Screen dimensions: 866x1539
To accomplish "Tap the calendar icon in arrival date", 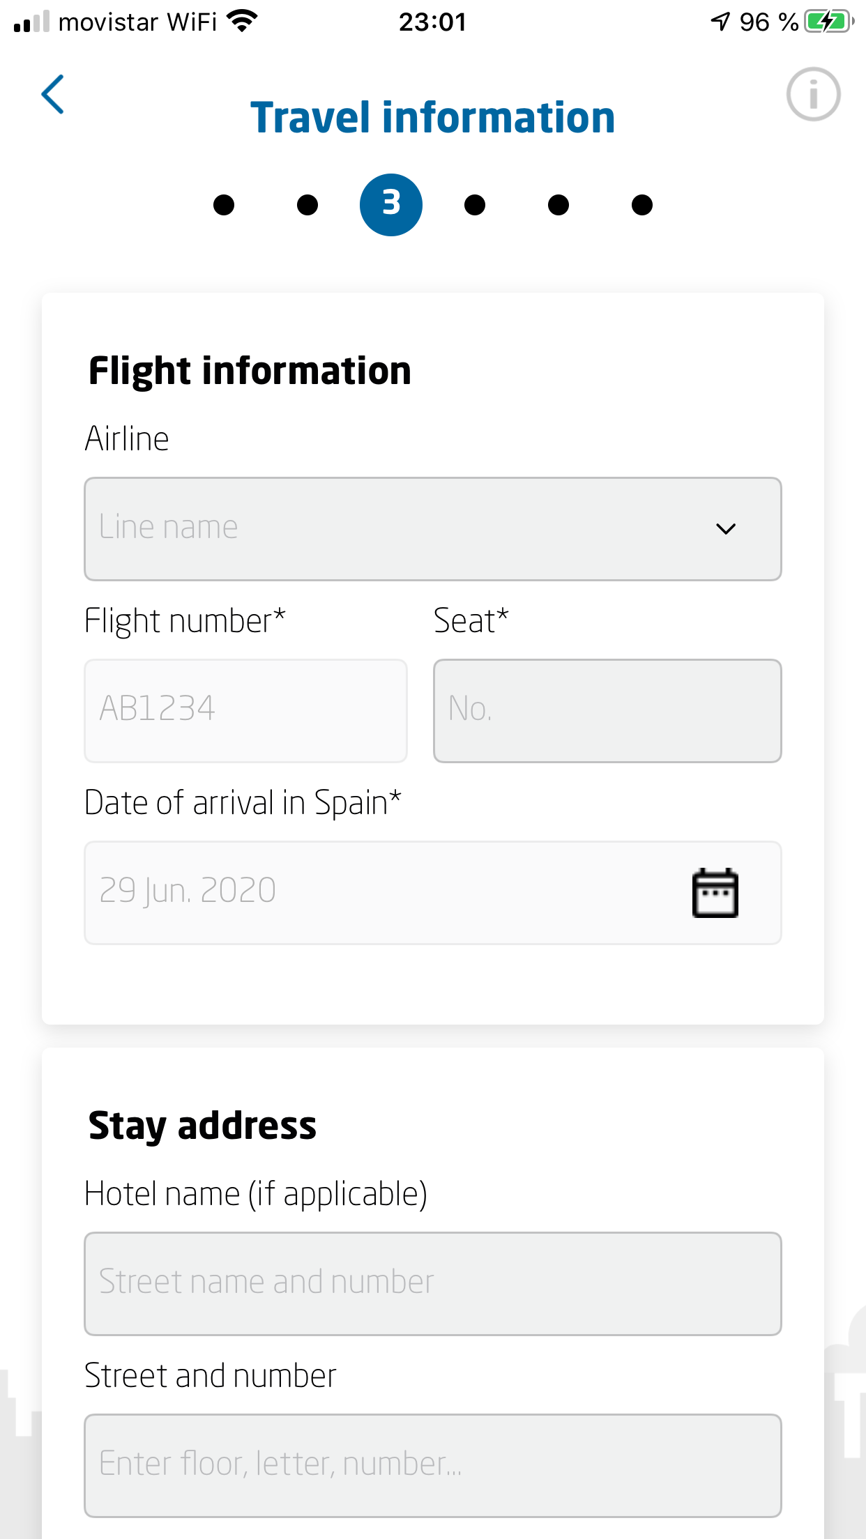I will point(715,893).
